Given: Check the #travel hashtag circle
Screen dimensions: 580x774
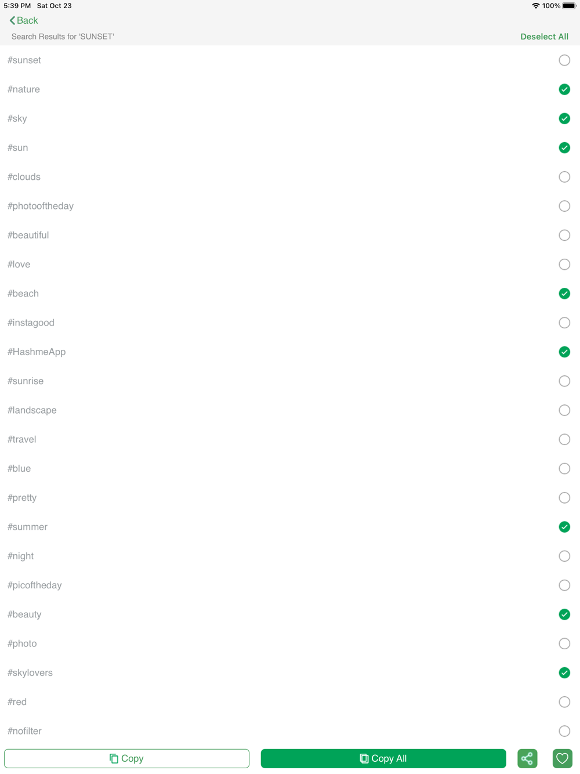Looking at the screenshot, I should [x=564, y=439].
